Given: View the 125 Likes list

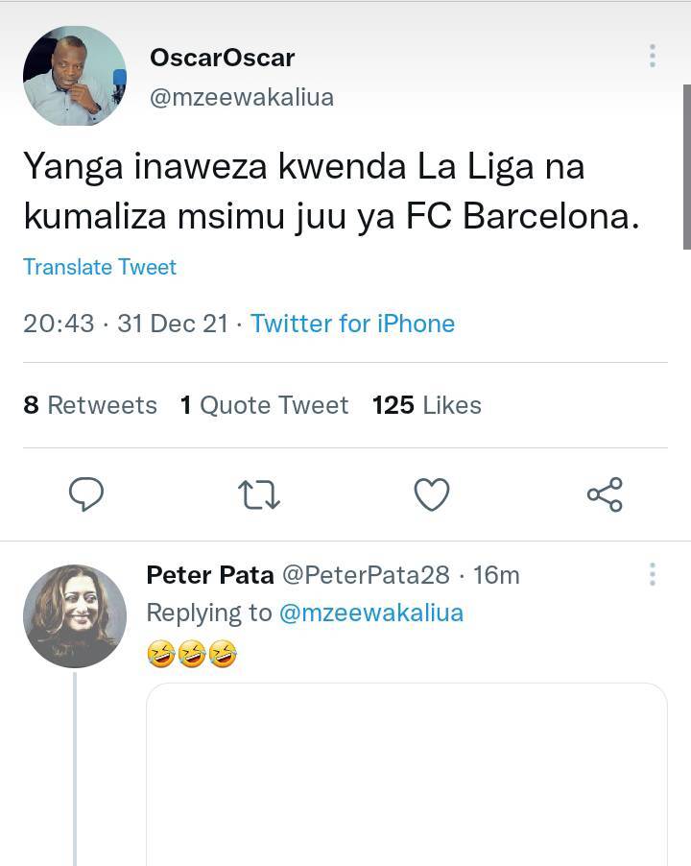Looking at the screenshot, I should click(427, 405).
